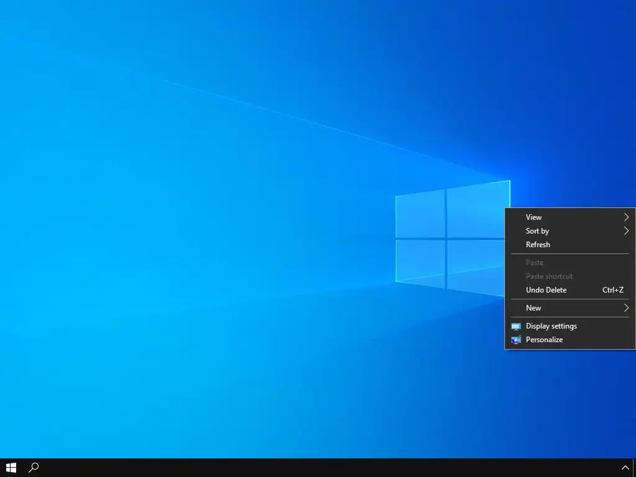Choose Refresh from the context menu
This screenshot has height=477, width=636.
[x=570, y=245]
